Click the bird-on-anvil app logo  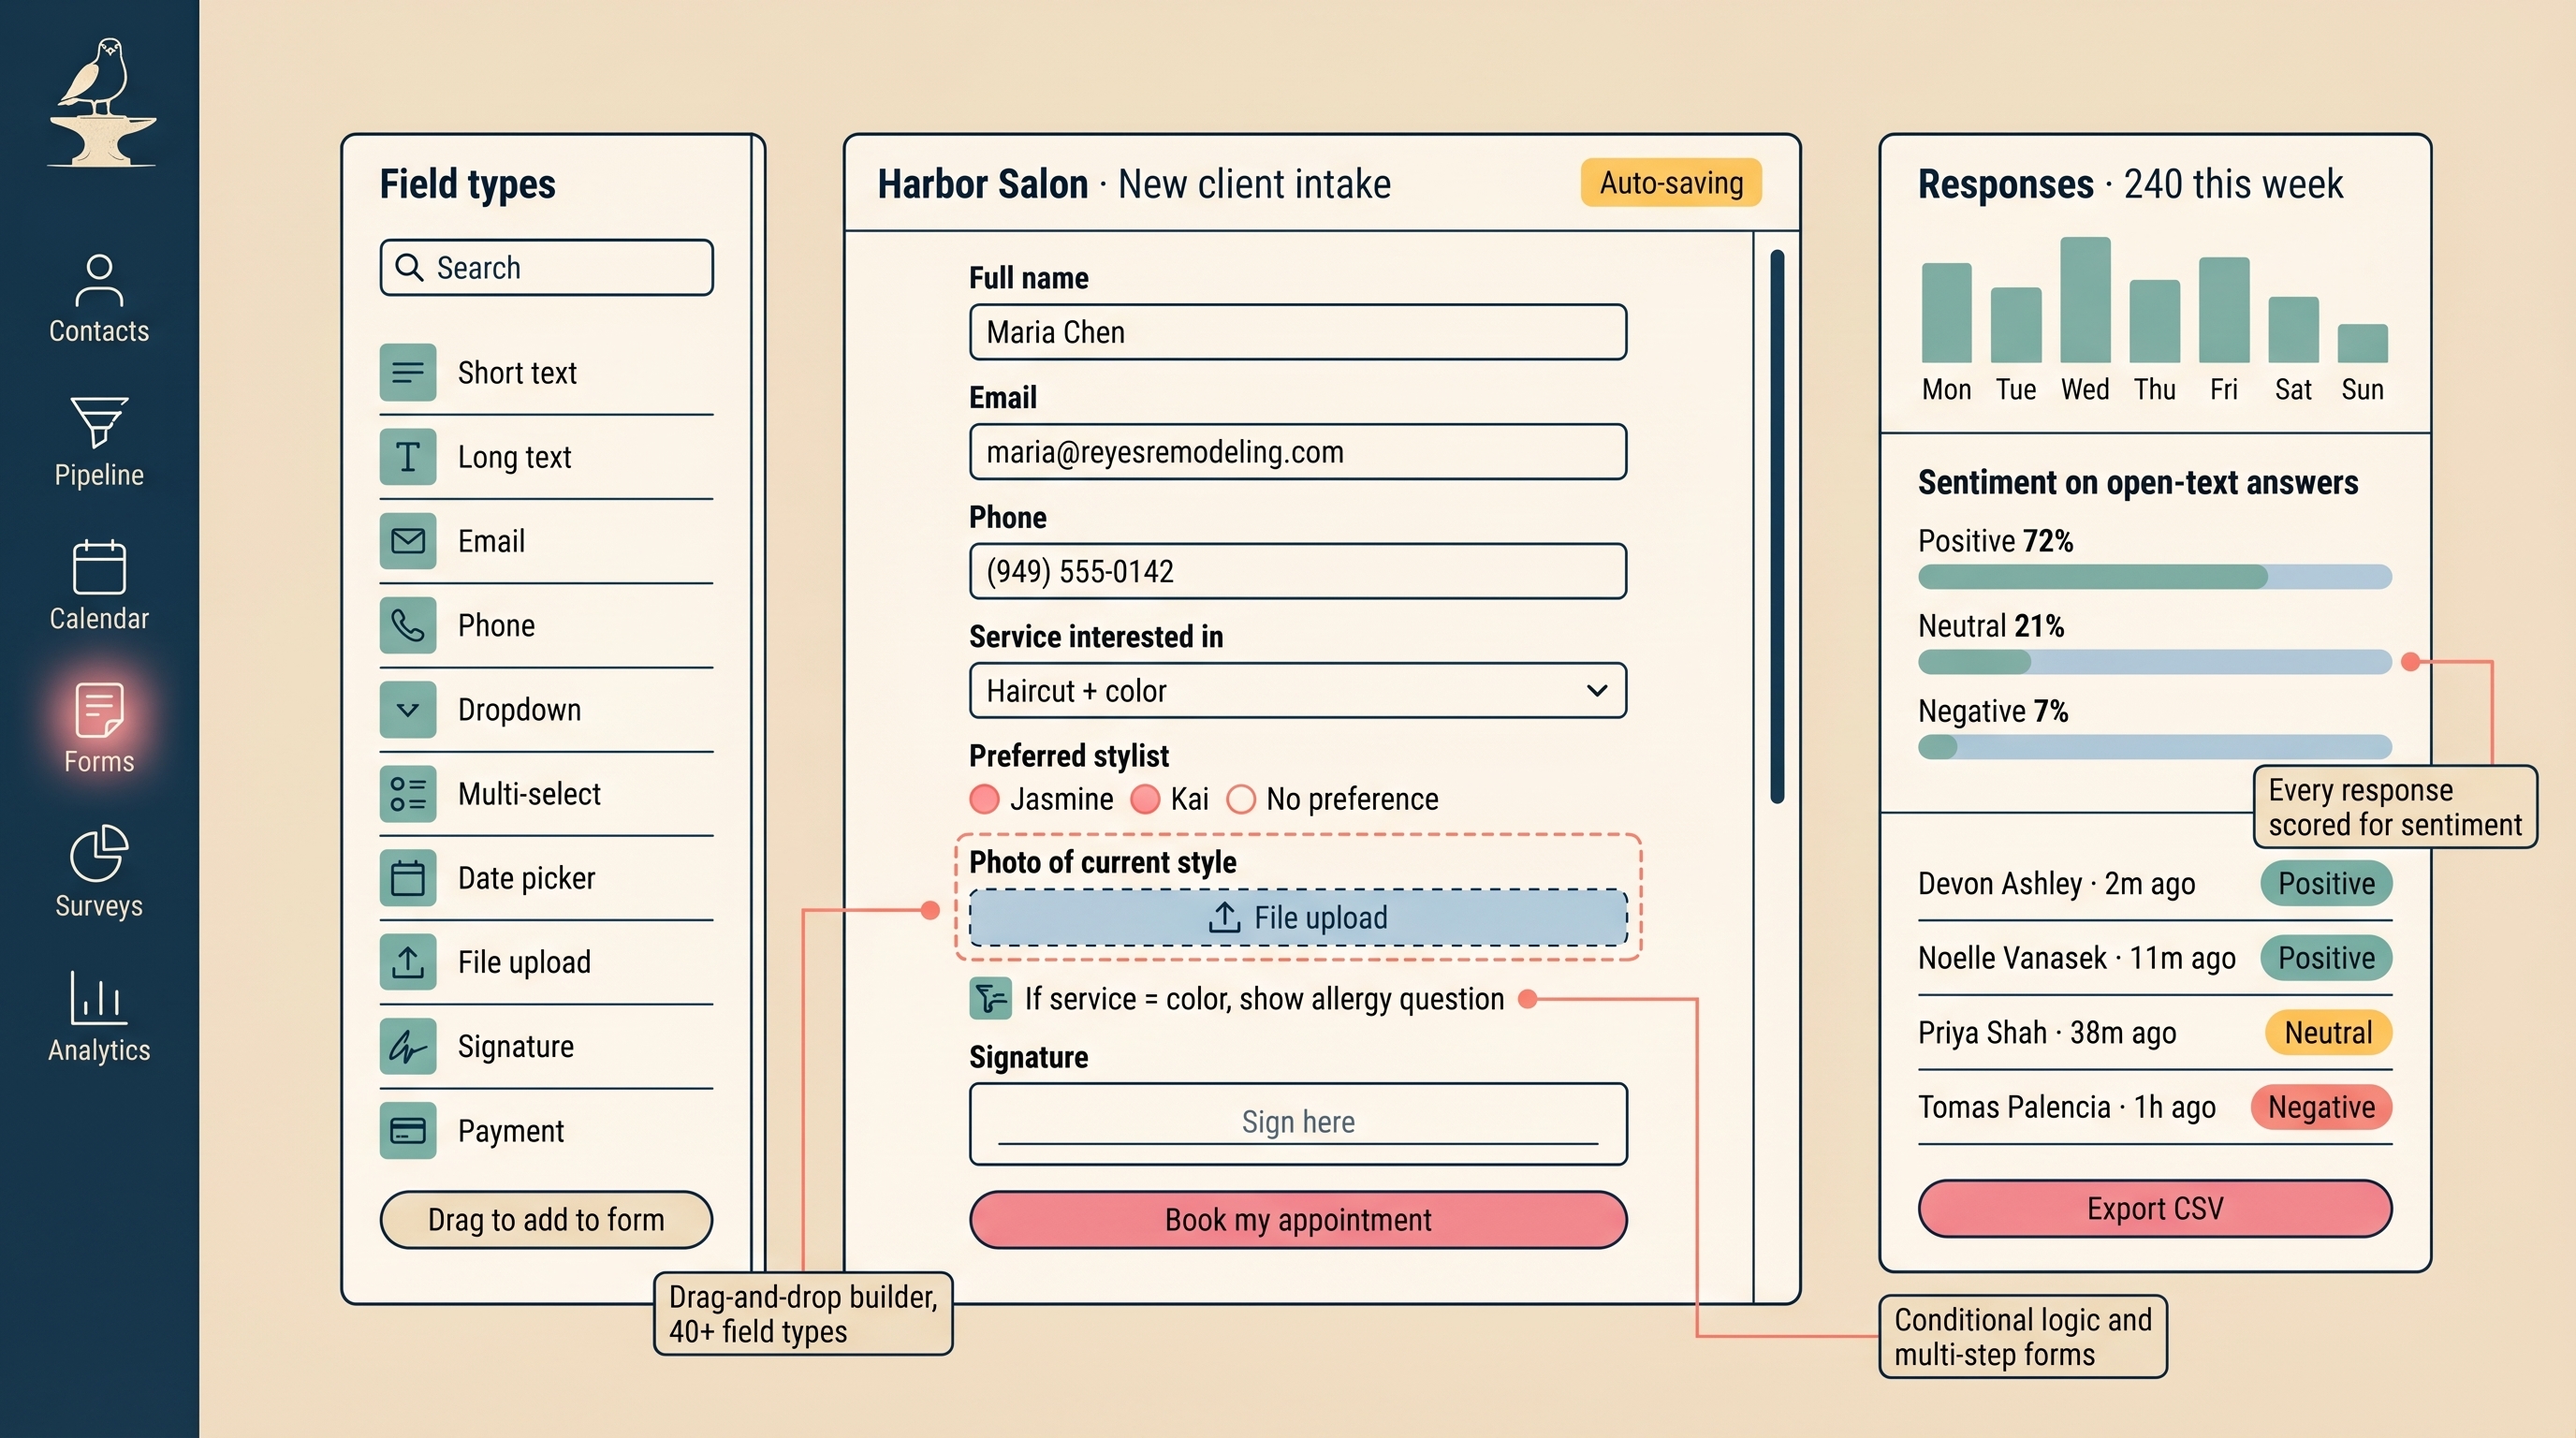pos(102,102)
